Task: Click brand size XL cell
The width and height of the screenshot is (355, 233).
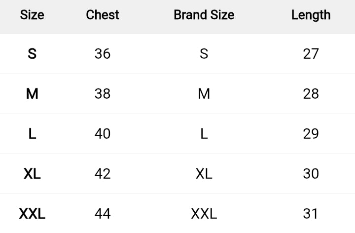Action: [204, 173]
